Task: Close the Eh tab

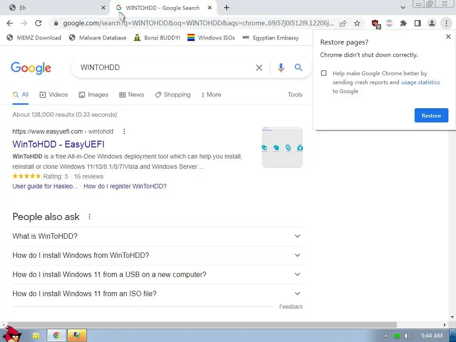Action: tap(103, 8)
